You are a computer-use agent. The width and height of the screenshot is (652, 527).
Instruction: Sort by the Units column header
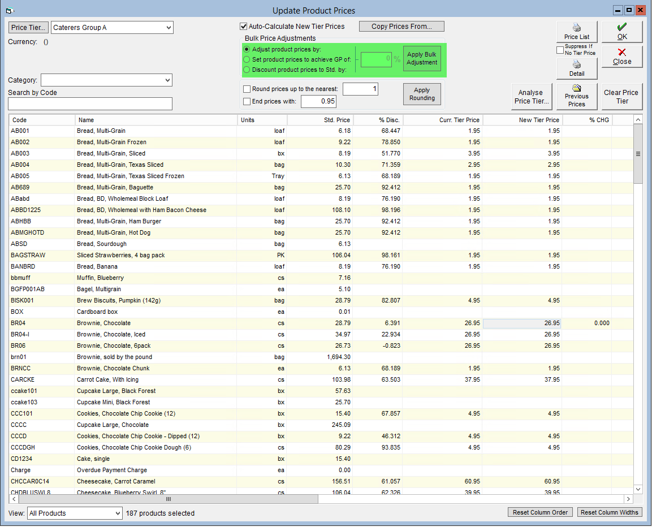[262, 120]
